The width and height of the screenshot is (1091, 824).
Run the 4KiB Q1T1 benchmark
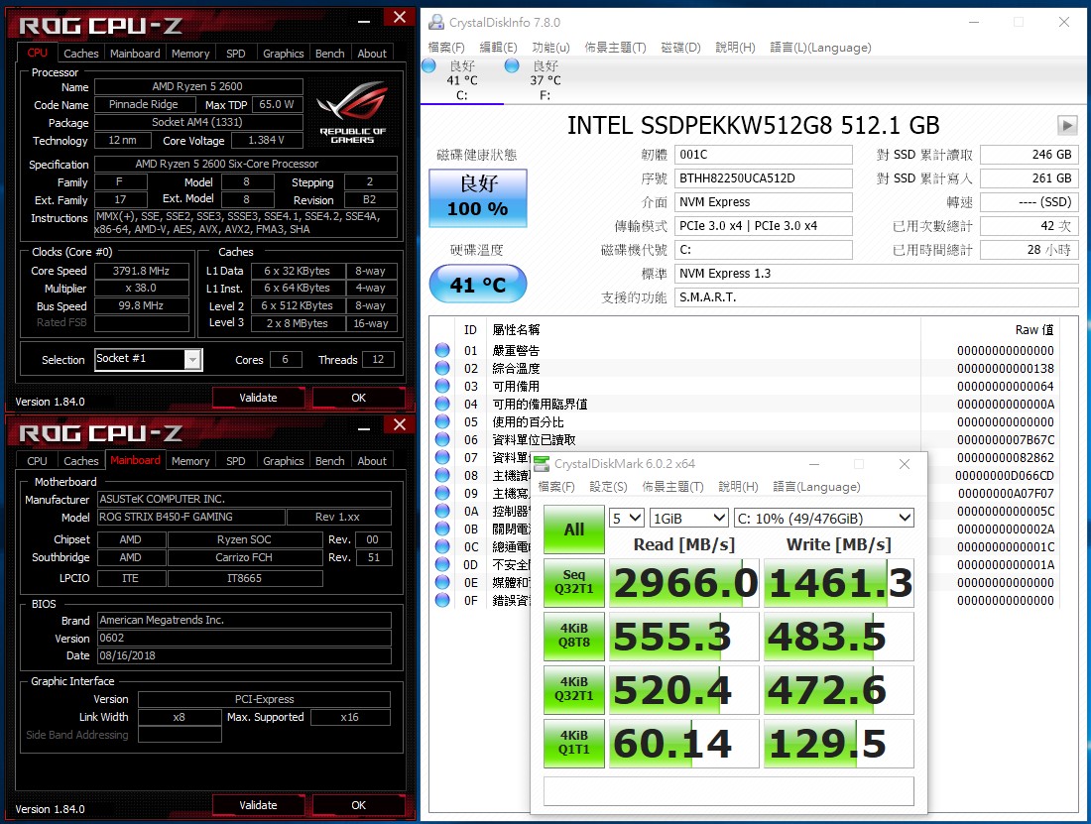(x=574, y=744)
